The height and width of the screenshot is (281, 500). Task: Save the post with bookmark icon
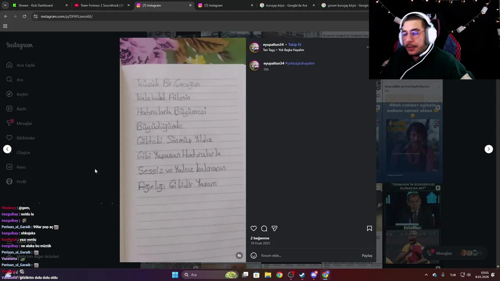[x=369, y=228]
